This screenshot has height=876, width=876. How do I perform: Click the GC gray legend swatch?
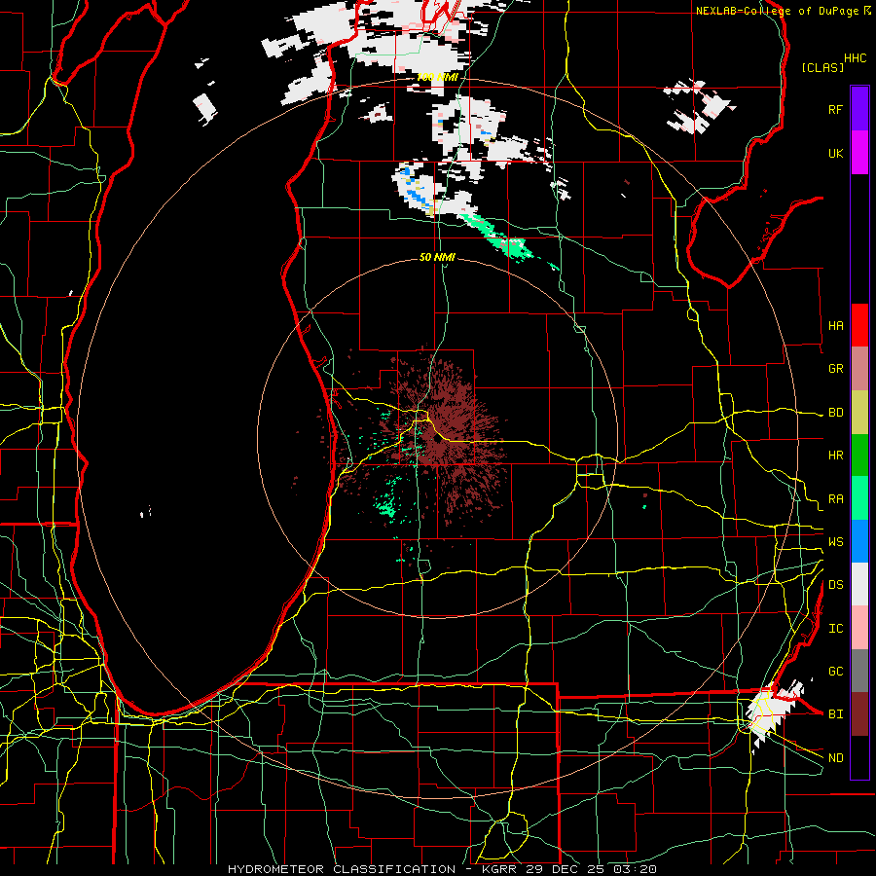pos(859,671)
